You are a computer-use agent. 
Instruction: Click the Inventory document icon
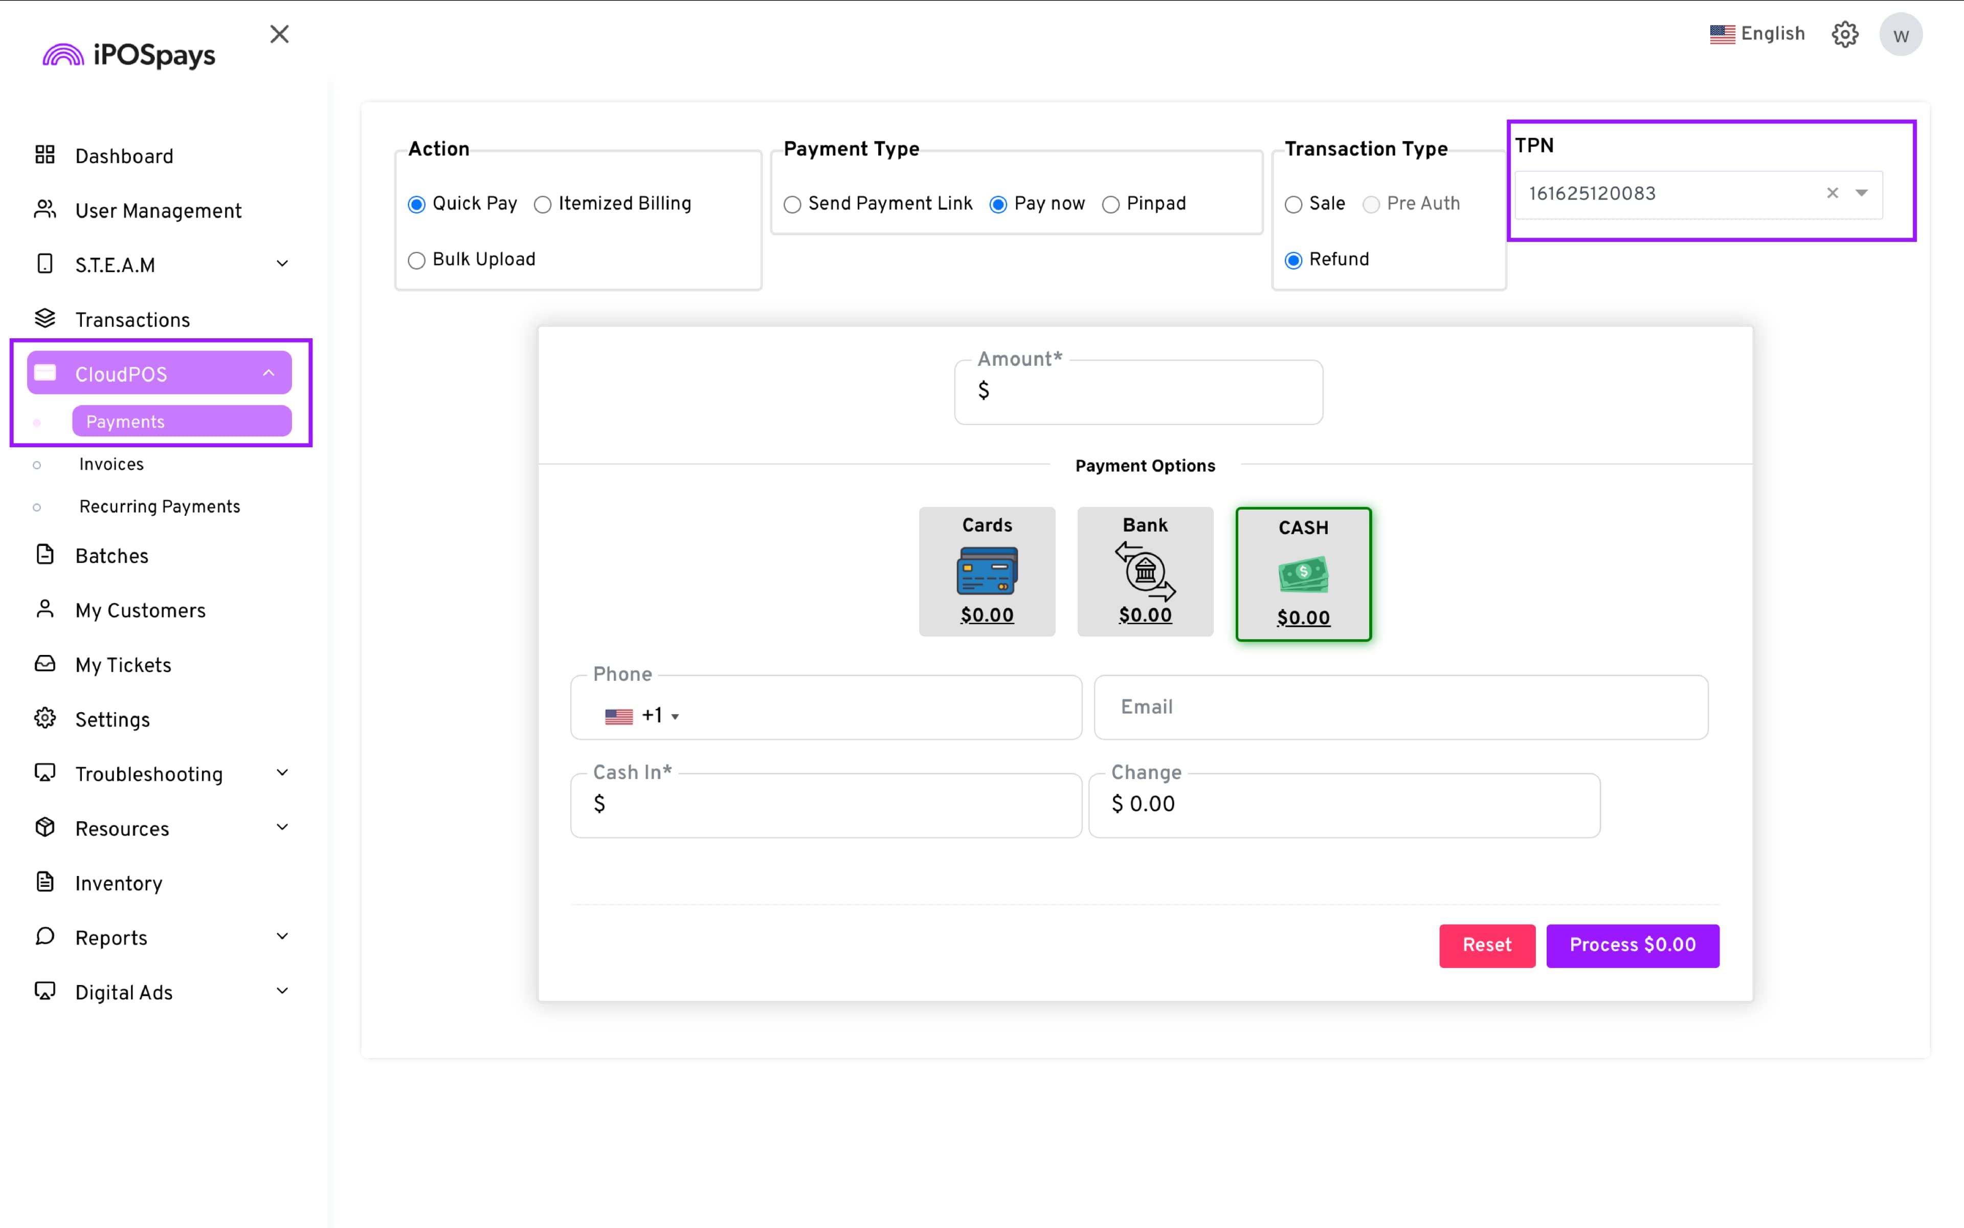tap(44, 882)
